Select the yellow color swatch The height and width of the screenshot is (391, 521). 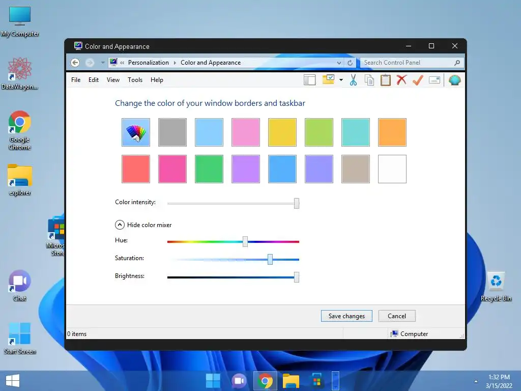pyautogui.click(x=282, y=132)
